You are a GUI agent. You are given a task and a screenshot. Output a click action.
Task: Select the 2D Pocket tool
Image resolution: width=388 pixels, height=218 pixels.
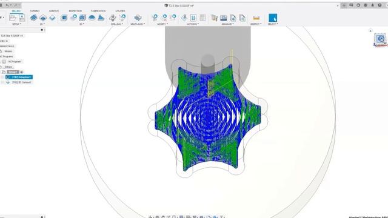pyautogui.click(x=43, y=18)
